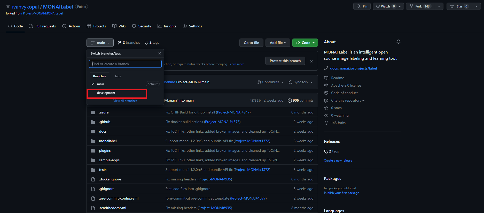484x213 pixels.
Task: Click the link icon beside docs.monai.io
Action: [x=326, y=69]
